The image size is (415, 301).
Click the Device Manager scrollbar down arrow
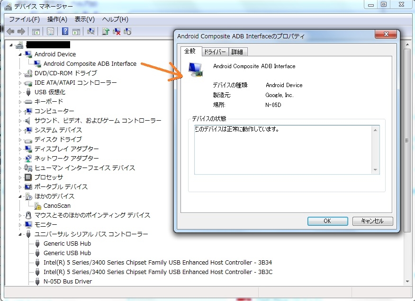click(x=407, y=282)
